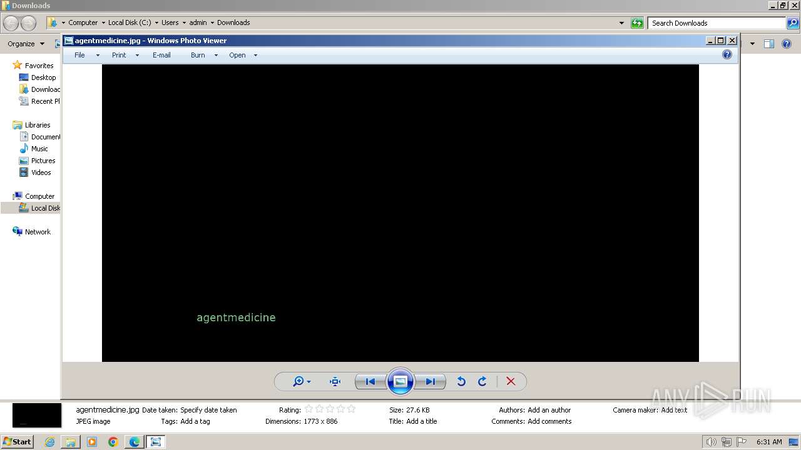Image resolution: width=801 pixels, height=450 pixels.
Task: Open Organize menu in Downloads window
Action: 26,44
